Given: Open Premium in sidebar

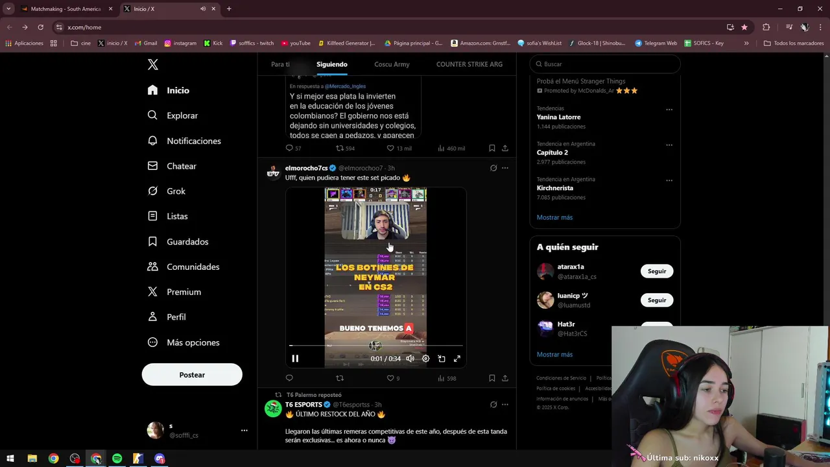Looking at the screenshot, I should click(174, 292).
